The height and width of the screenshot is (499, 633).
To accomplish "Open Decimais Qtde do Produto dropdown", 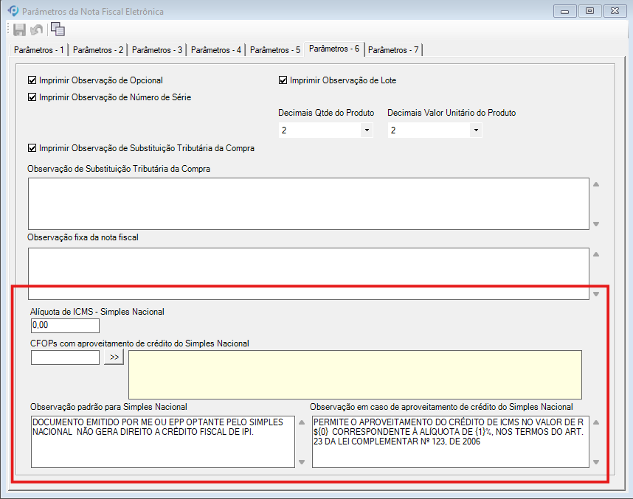I will click(x=367, y=130).
